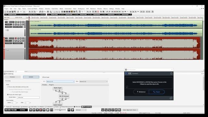Open the Clips menu
This screenshot has width=208, height=117.
pyautogui.click(x=19, y=9)
